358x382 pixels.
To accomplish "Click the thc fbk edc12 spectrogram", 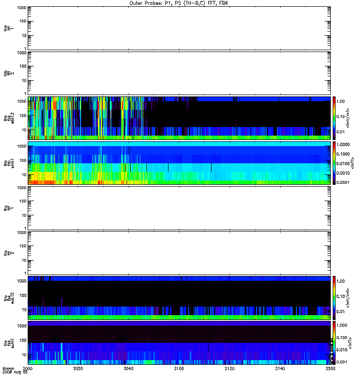I will (179, 297).
